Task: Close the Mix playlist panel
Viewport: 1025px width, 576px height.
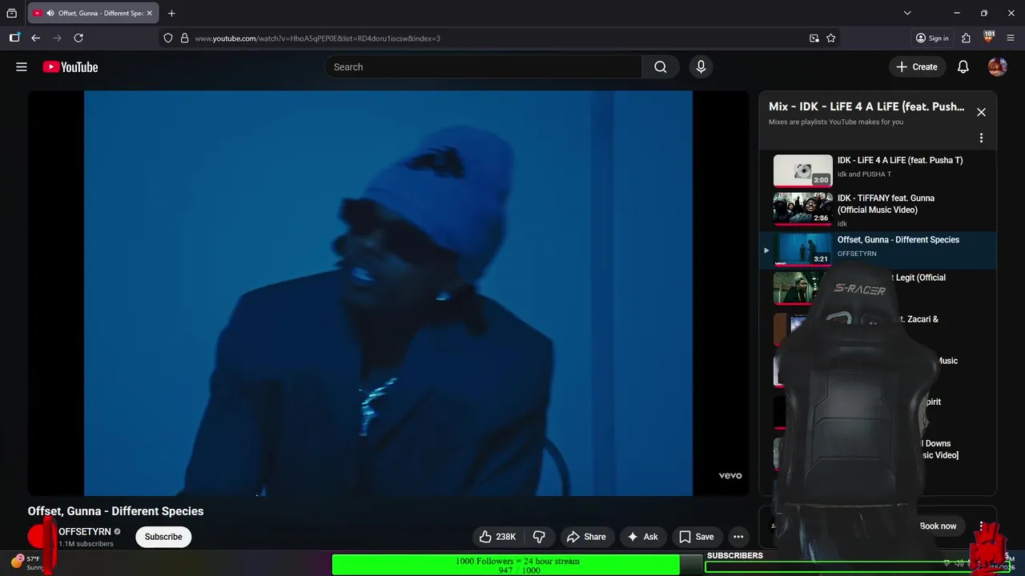Action: pyautogui.click(x=981, y=112)
